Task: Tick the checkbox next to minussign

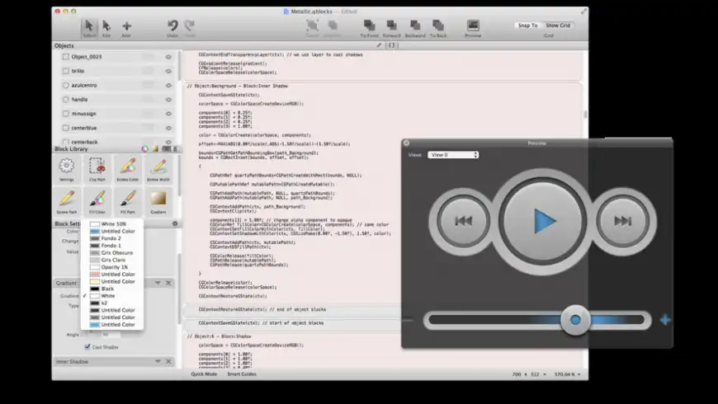Action: click(65, 113)
